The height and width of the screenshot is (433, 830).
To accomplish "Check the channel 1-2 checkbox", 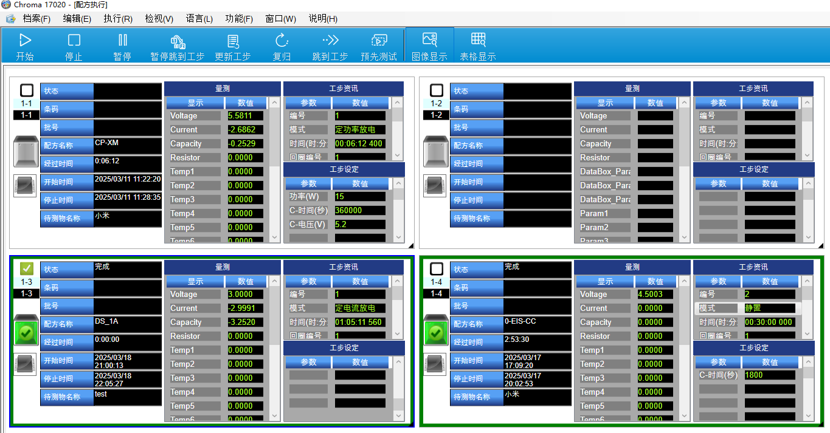I will (437, 90).
